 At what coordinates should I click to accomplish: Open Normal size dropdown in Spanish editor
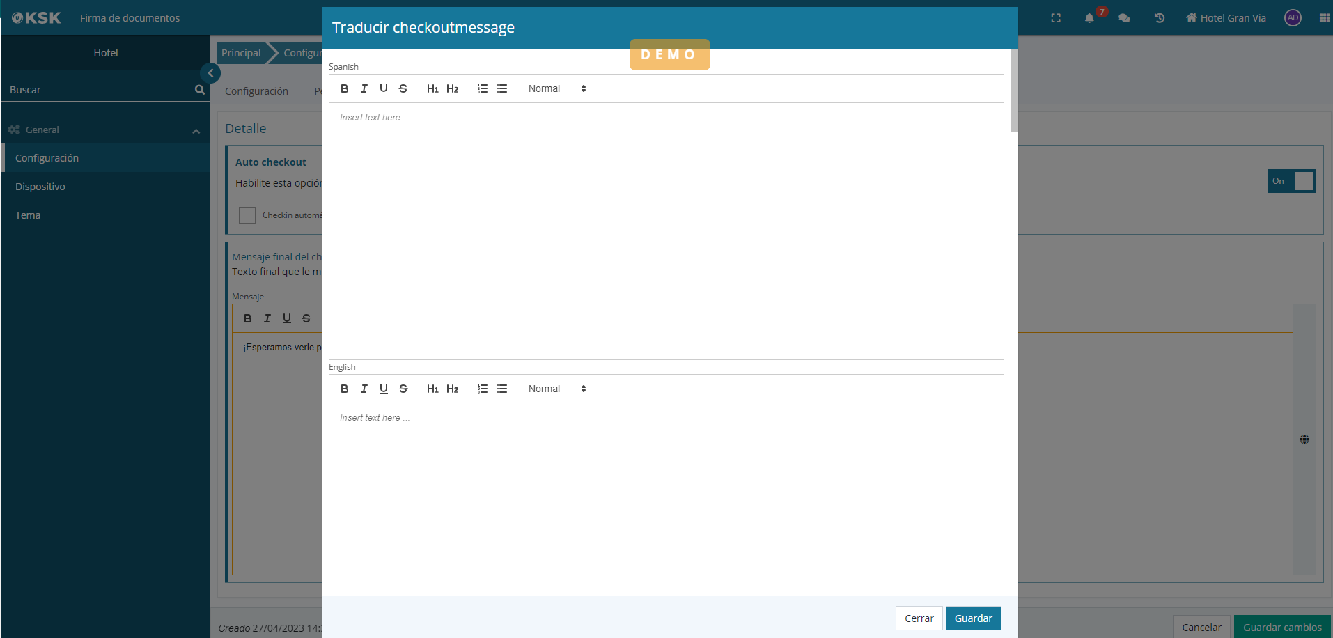[x=556, y=88]
